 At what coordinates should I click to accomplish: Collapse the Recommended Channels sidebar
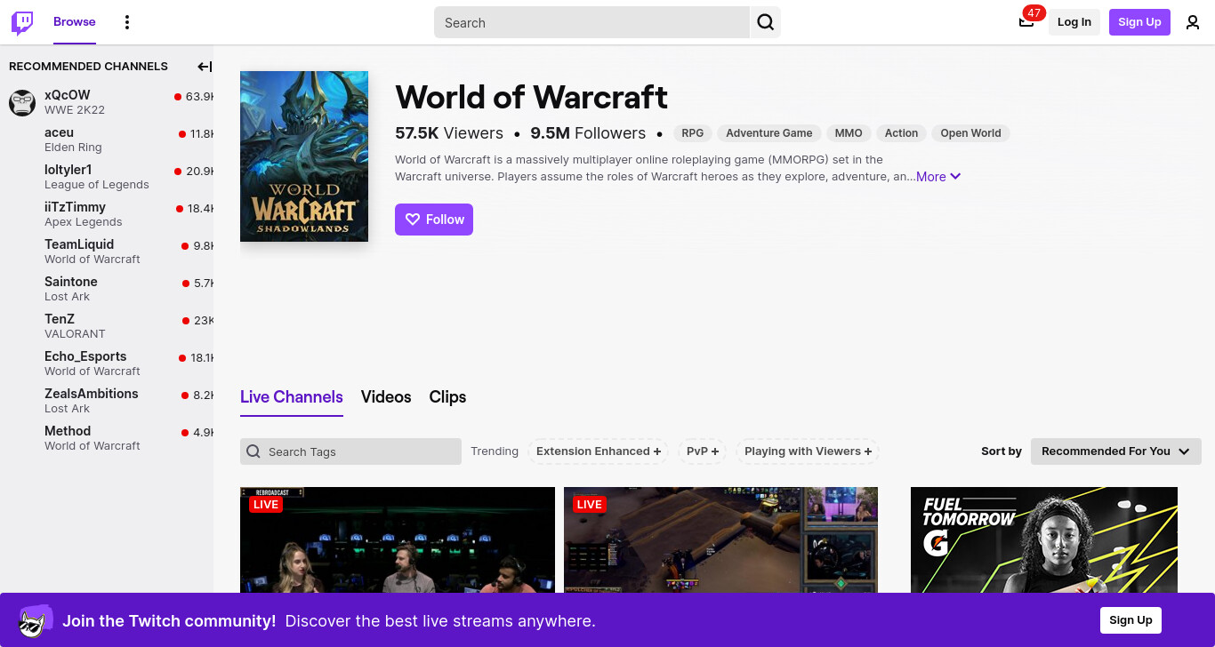[x=205, y=67]
